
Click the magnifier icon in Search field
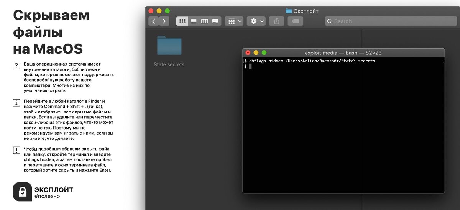point(330,21)
